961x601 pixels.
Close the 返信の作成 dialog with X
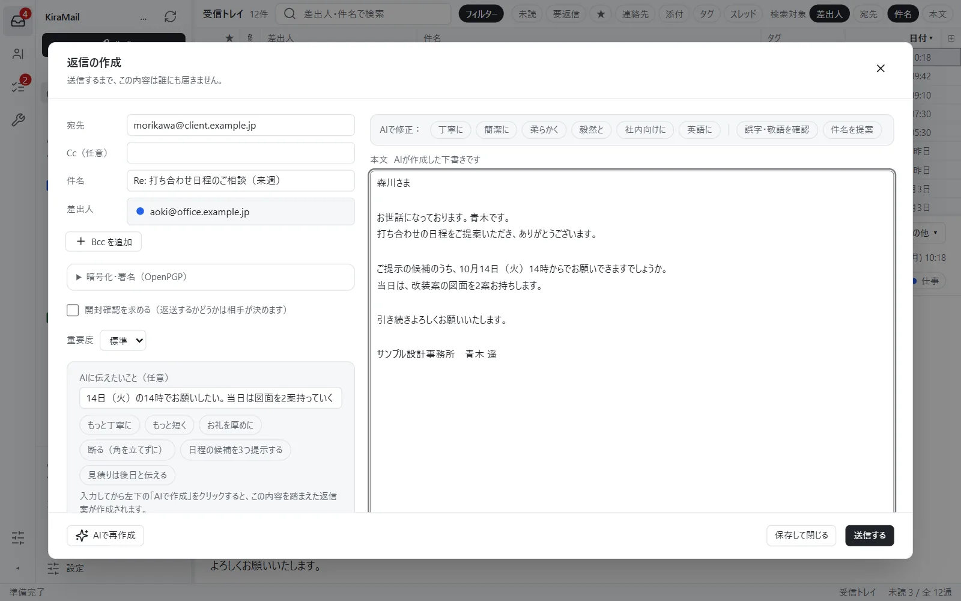pos(881,69)
